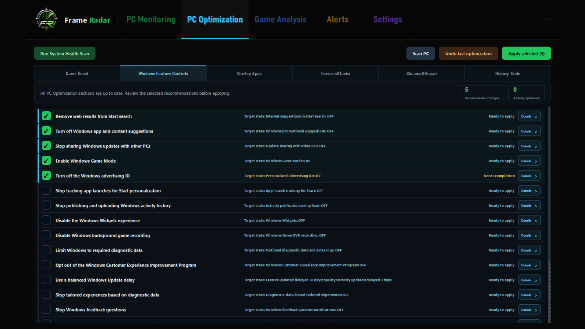Click Ready to apply for Widgets row
The image size is (585, 329).
[x=501, y=221]
